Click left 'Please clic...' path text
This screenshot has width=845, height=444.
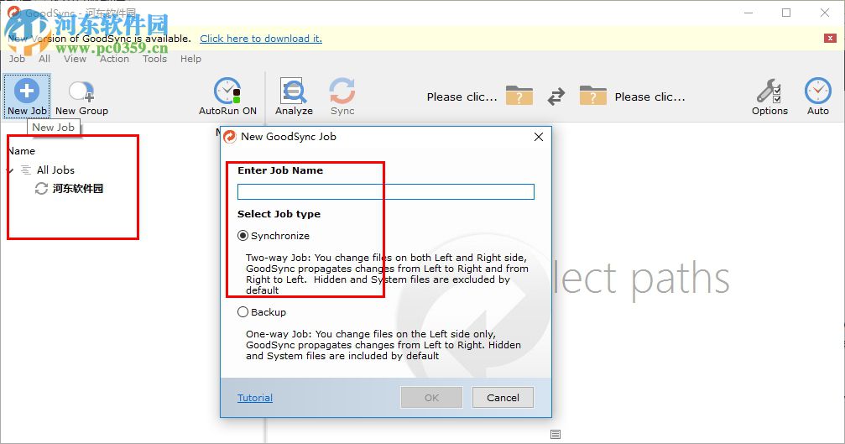pos(462,97)
